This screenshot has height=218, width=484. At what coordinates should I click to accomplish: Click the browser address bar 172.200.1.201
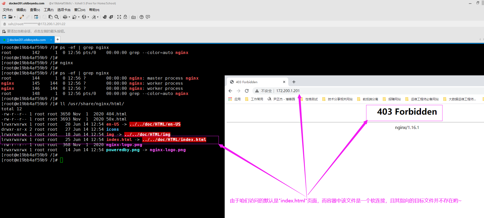(288, 91)
